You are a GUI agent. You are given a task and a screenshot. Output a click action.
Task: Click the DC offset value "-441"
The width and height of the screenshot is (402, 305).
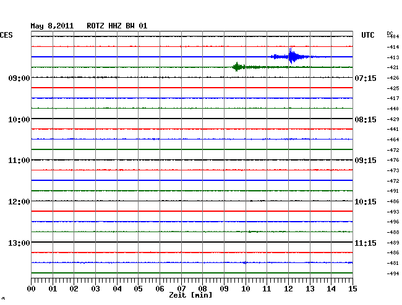pyautogui.click(x=393, y=129)
